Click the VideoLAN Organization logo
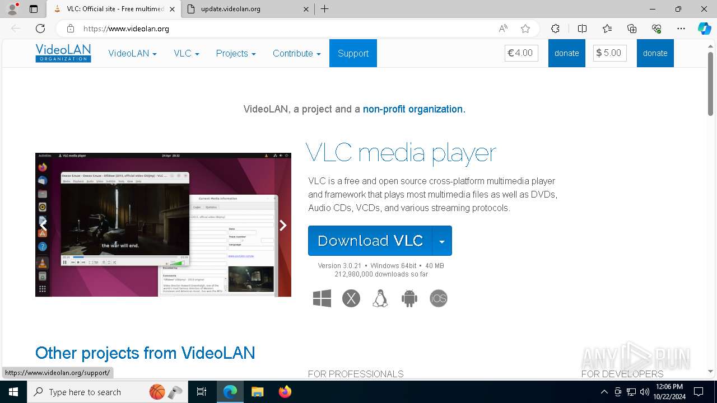This screenshot has height=403, width=717. click(63, 53)
